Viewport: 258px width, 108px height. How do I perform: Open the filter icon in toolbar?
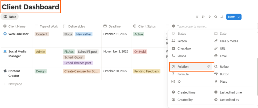pos(197,17)
